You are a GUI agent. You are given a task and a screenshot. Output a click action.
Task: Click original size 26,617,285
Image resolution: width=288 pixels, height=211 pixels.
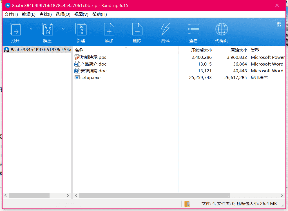236,78
